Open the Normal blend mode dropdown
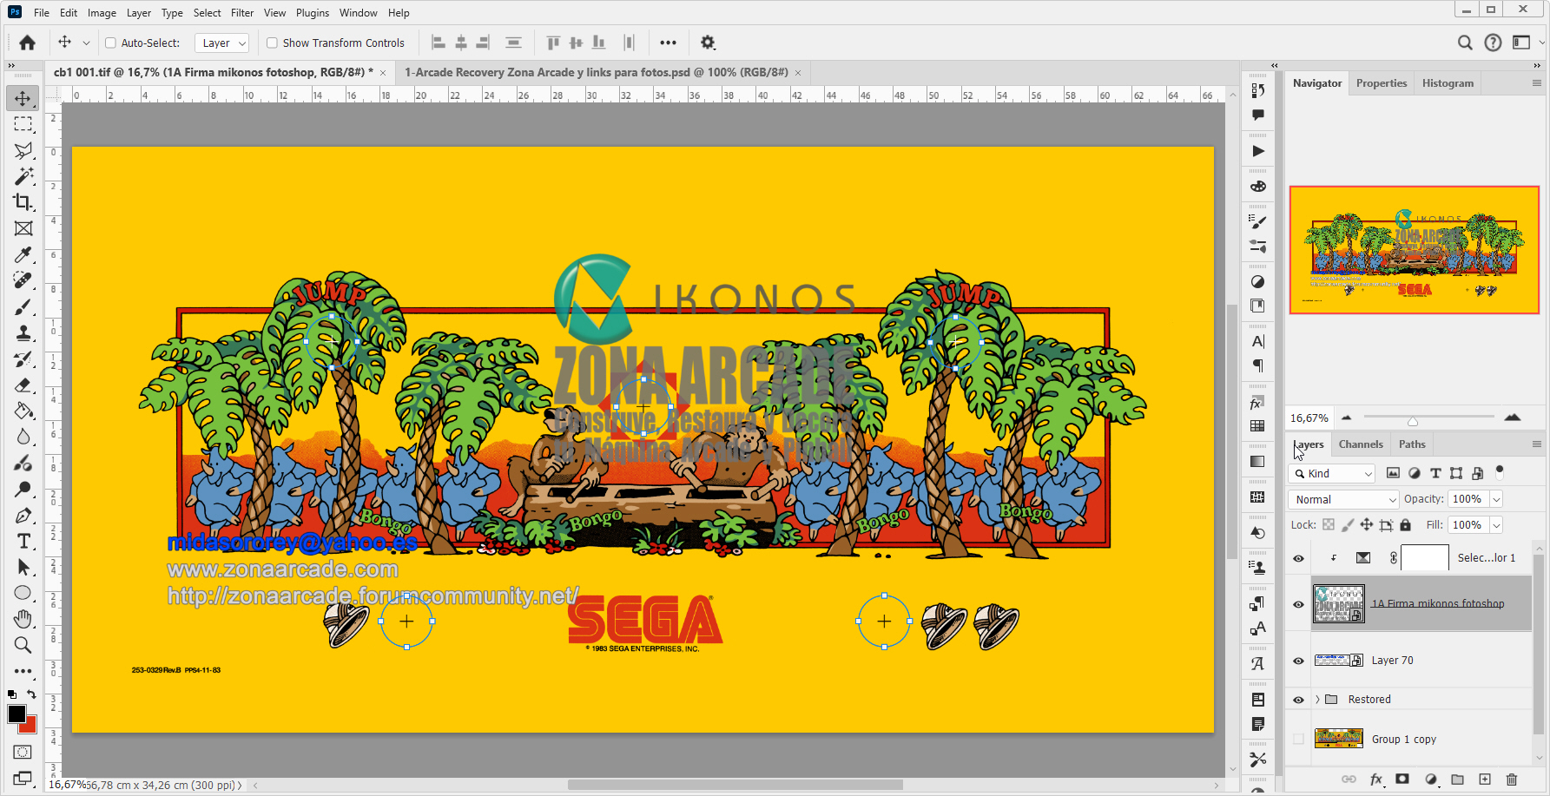This screenshot has height=796, width=1550. coord(1343,499)
